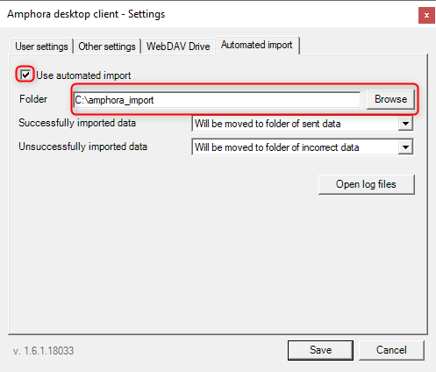Click the 'Successfully imported data' label
436x372 pixels.
tap(77, 123)
